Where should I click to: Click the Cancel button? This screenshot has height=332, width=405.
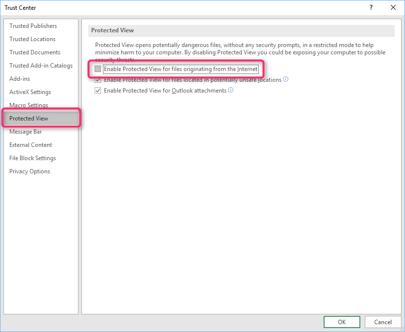tap(383, 322)
